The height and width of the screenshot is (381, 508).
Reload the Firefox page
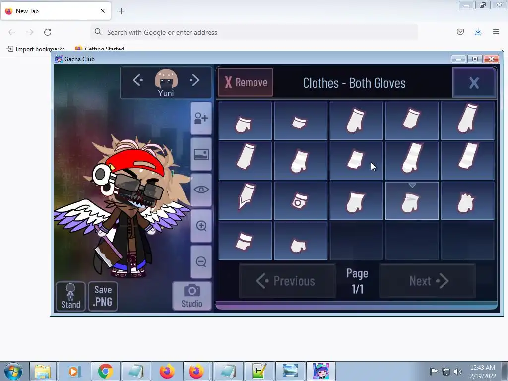pos(48,32)
